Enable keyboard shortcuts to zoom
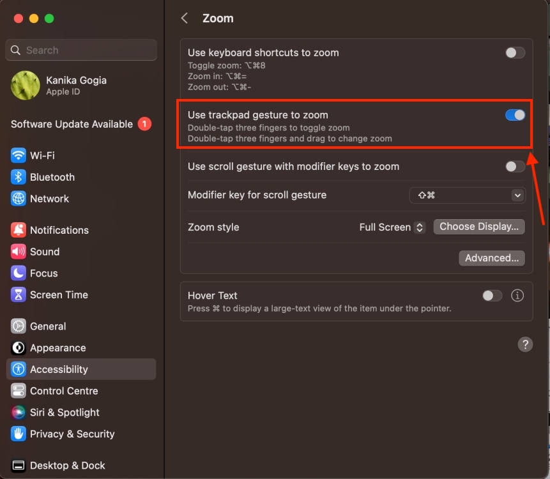Viewport: 550px width, 479px height. pos(515,52)
